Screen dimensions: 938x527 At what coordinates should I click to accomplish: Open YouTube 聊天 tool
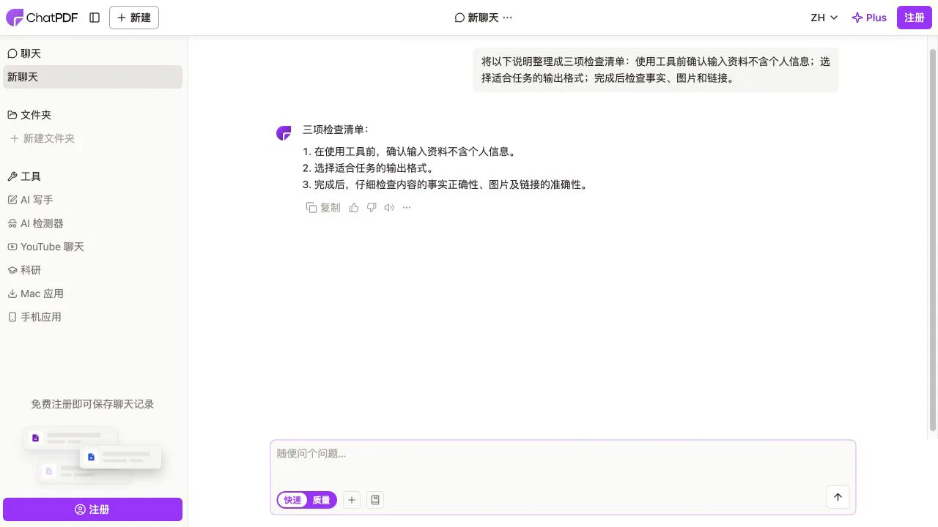click(45, 247)
